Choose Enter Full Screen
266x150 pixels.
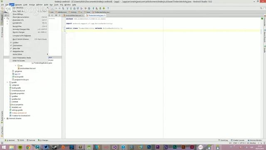(x=29, y=60)
